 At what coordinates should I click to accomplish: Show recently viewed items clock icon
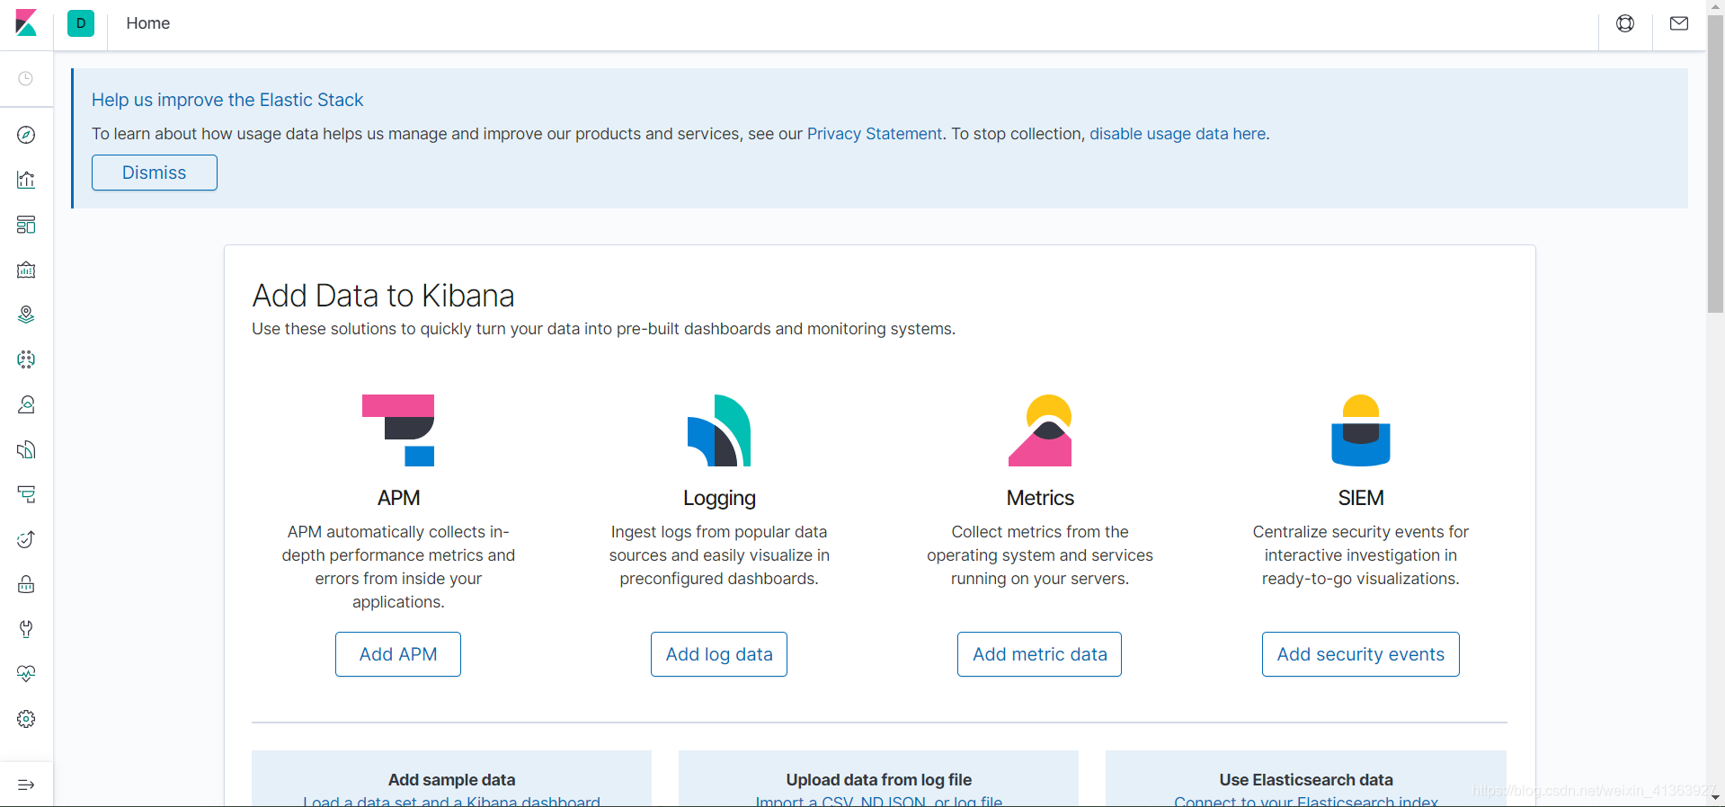pyautogui.click(x=26, y=78)
